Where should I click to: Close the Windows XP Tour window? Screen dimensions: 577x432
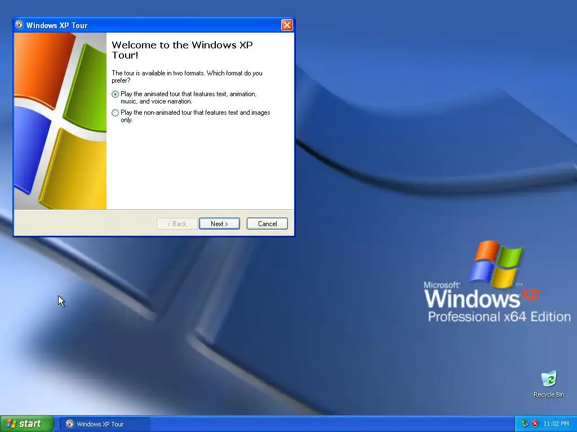tap(287, 25)
